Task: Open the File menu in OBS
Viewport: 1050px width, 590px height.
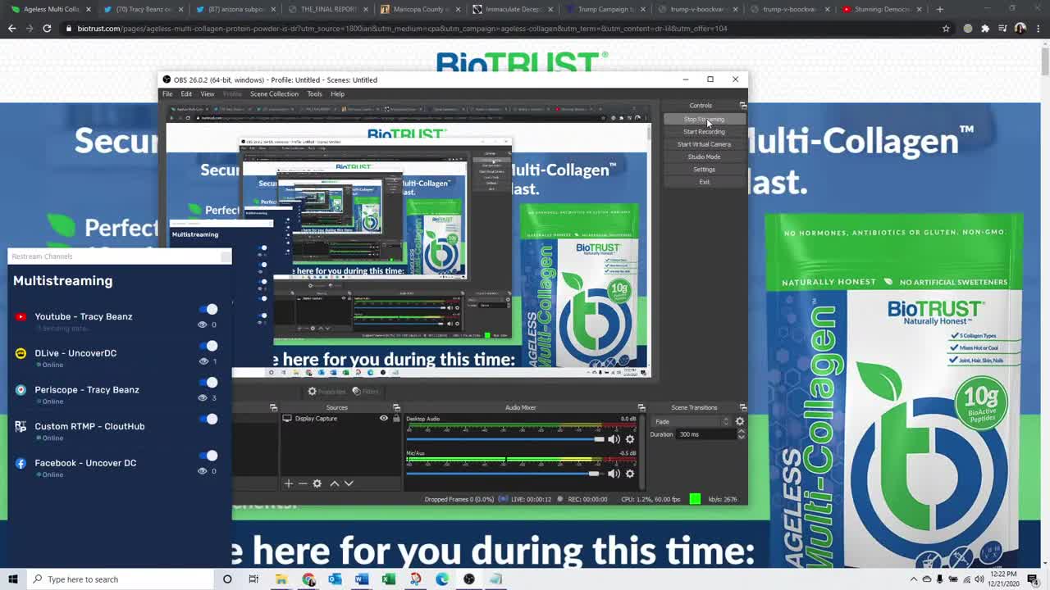Action: (x=167, y=93)
